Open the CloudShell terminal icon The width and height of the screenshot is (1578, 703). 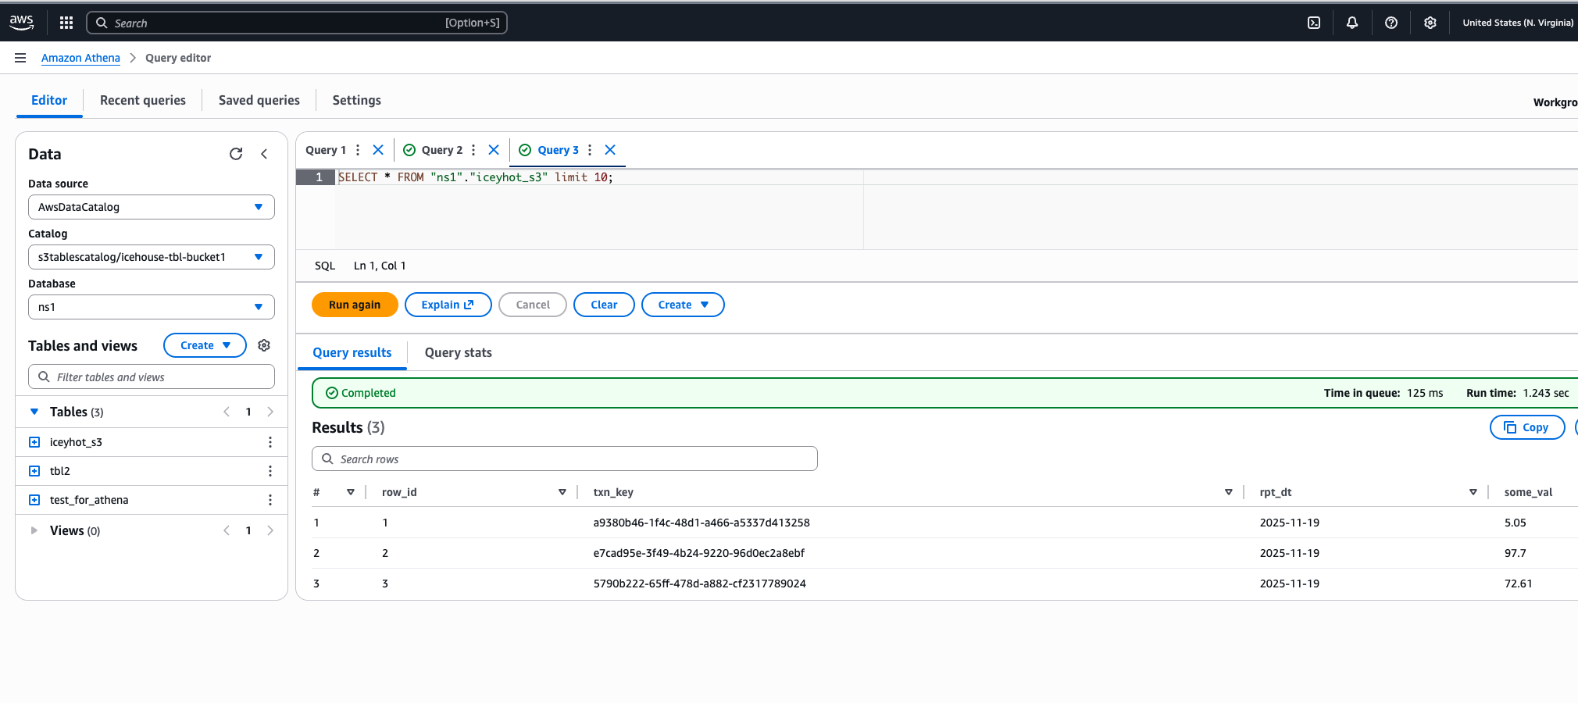pyautogui.click(x=1314, y=23)
